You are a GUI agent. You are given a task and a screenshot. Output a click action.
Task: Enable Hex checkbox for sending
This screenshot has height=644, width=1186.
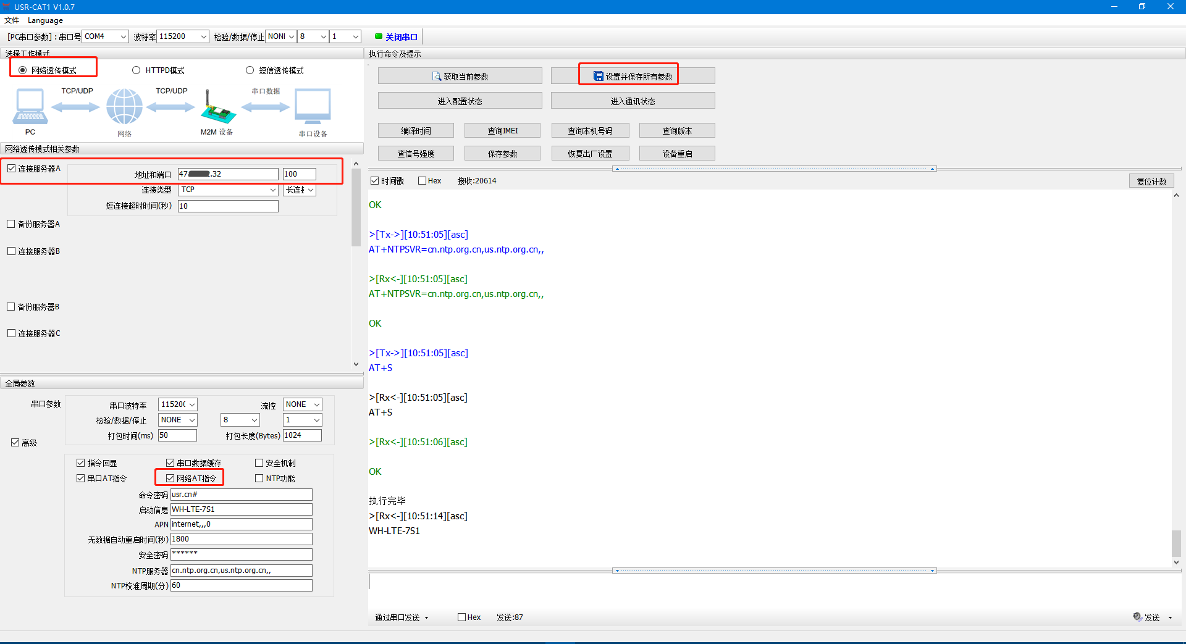coord(461,617)
